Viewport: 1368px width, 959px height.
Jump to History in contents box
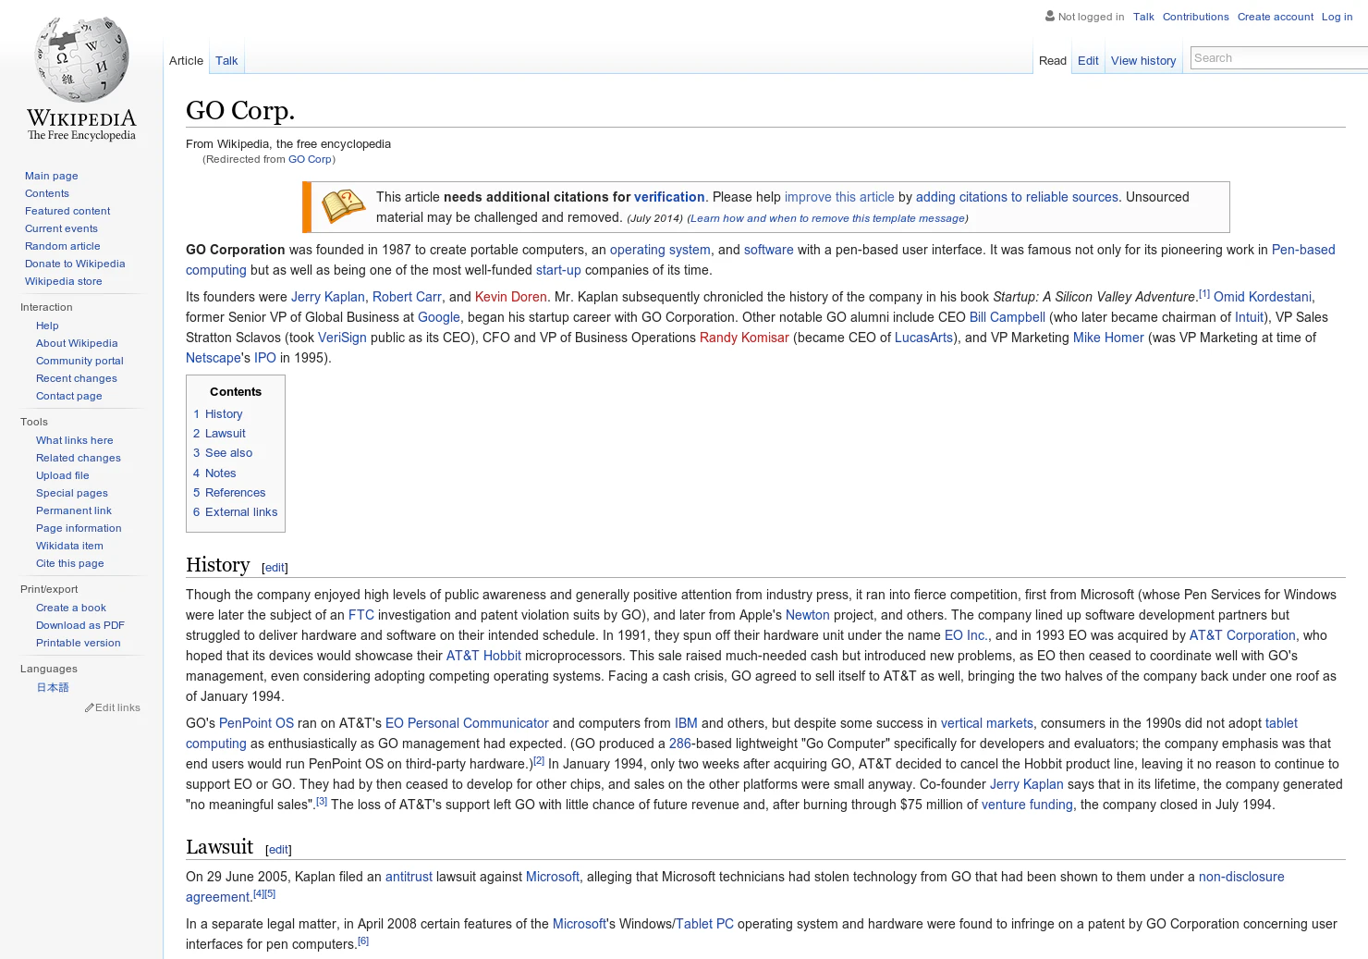(x=218, y=414)
